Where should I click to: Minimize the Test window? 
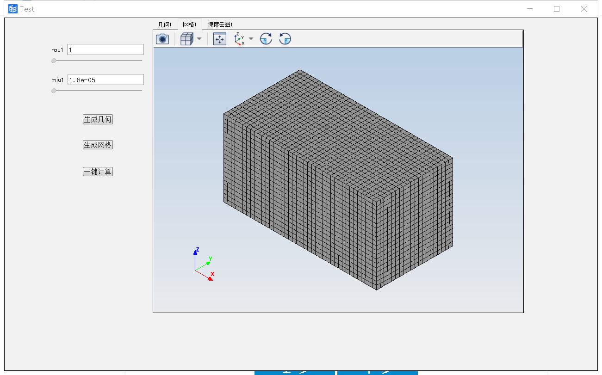click(x=530, y=9)
